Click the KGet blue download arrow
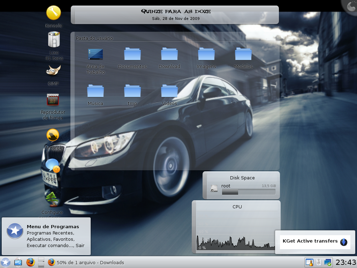This screenshot has width=357, height=268. [343, 242]
